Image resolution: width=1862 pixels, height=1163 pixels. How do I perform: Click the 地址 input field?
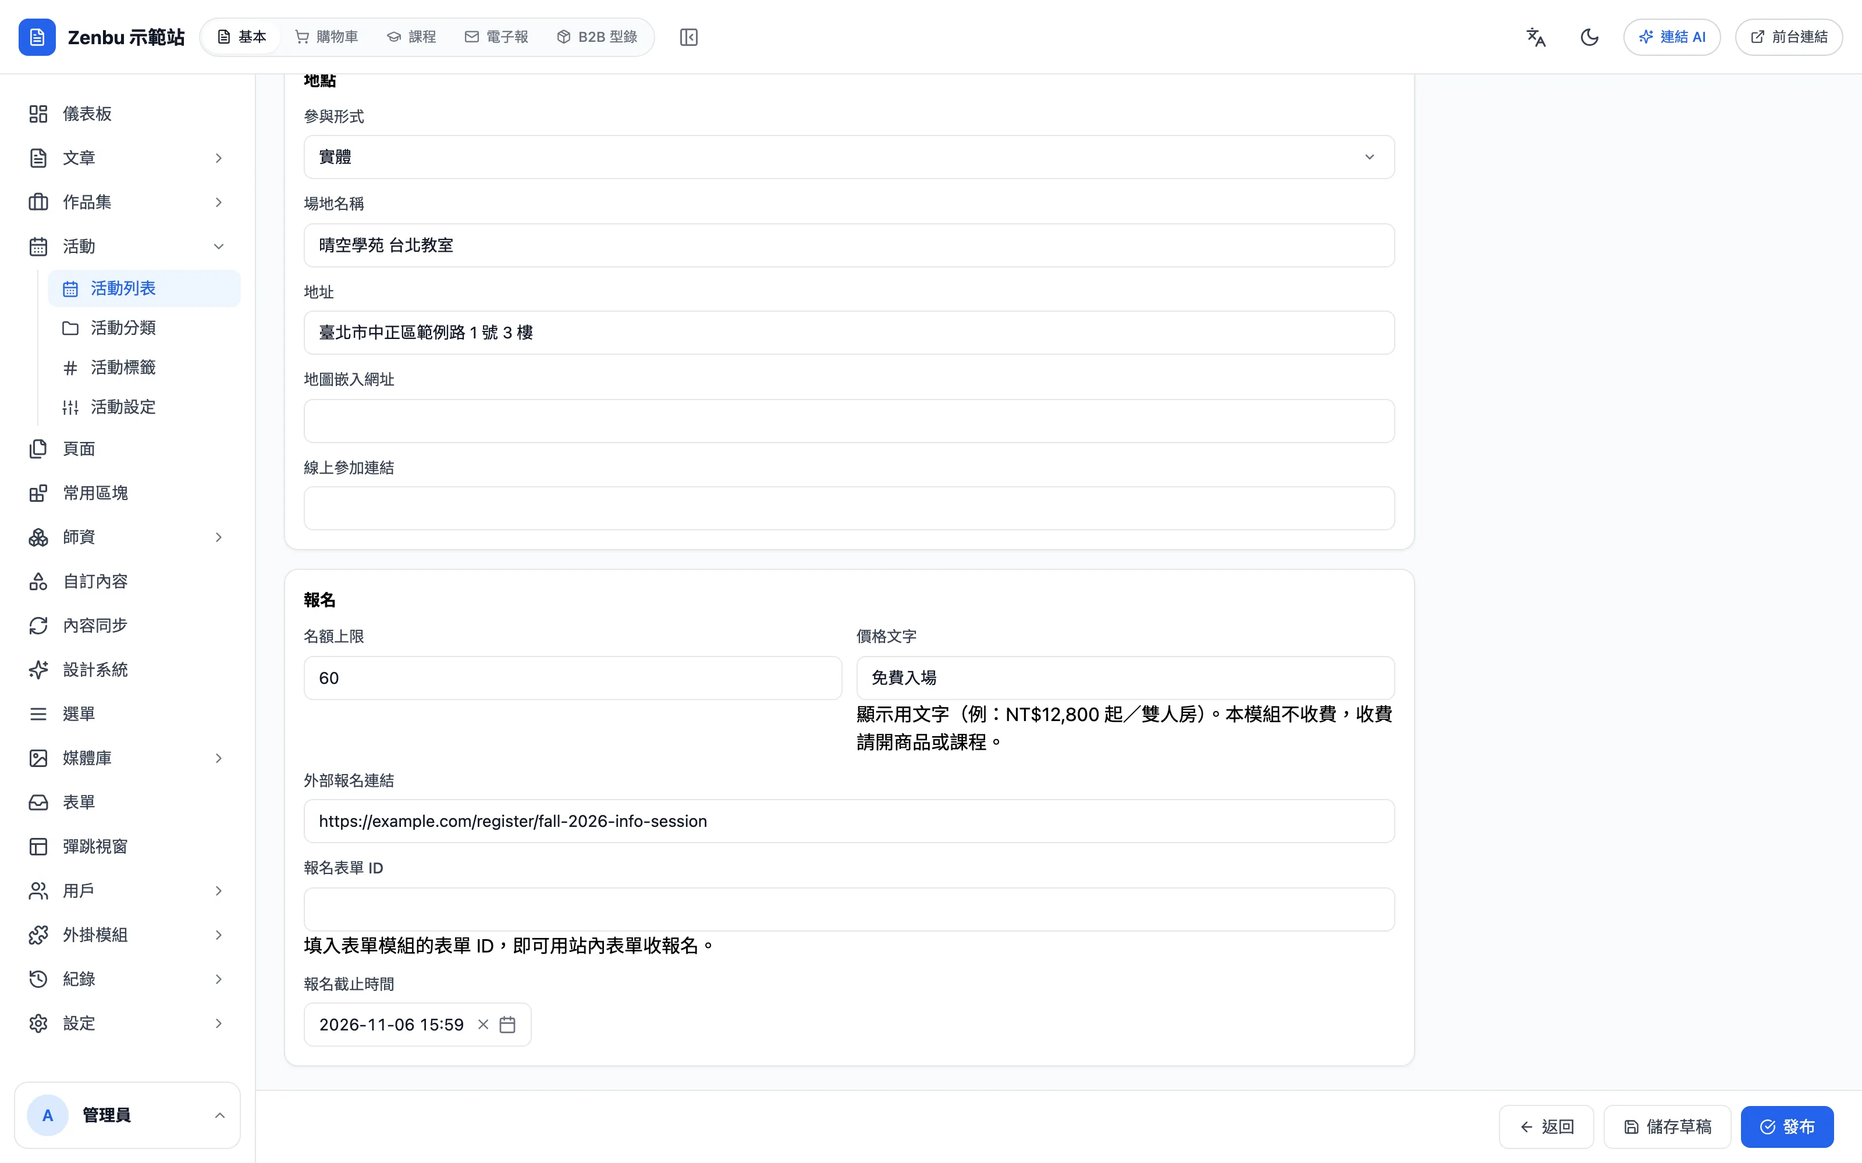point(849,332)
